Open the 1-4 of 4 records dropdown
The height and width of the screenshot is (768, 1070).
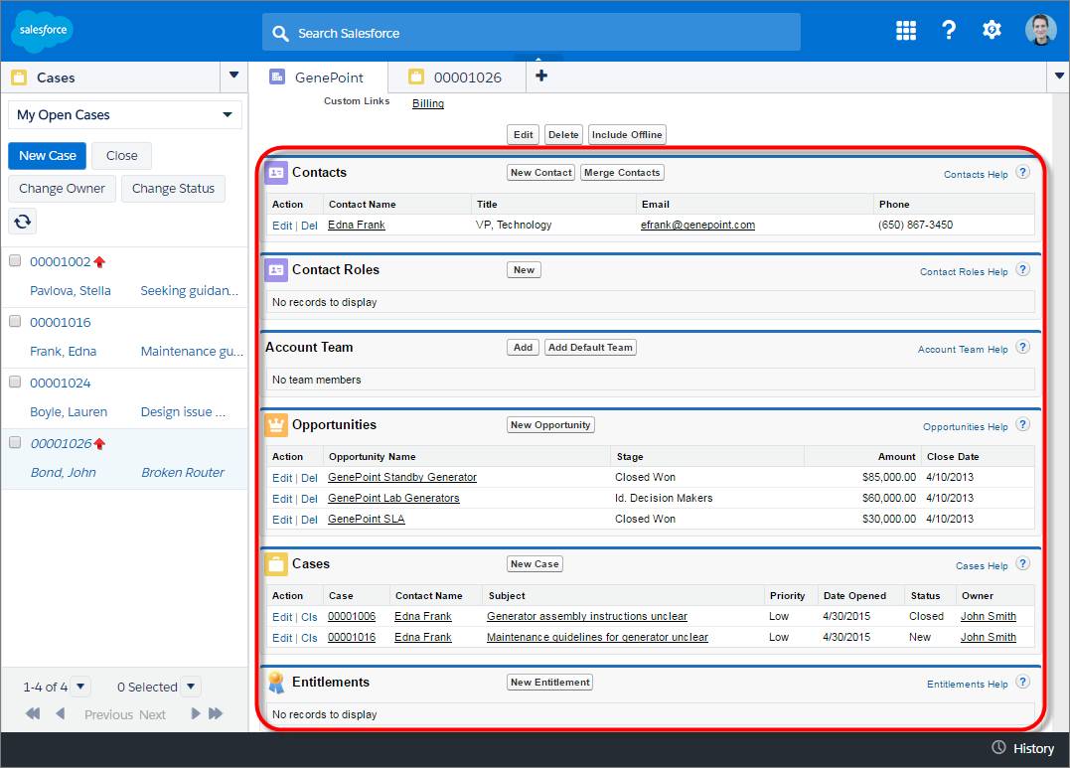point(80,687)
